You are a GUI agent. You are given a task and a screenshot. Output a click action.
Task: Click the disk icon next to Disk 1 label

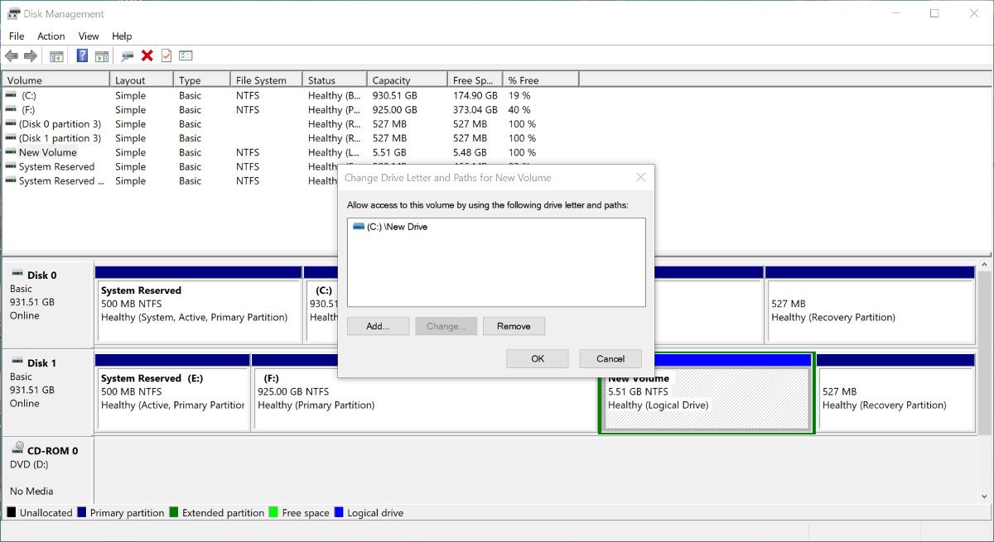point(17,362)
